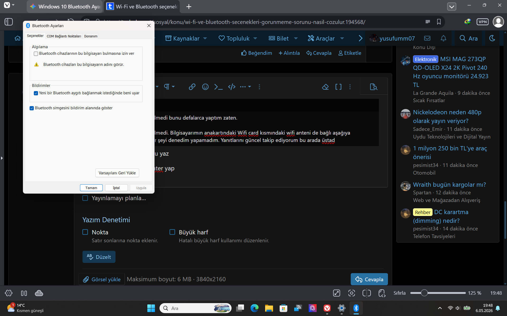The image size is (507, 316).
Task: Open Nickelodeon neden 480p thread link
Action: [447, 116]
